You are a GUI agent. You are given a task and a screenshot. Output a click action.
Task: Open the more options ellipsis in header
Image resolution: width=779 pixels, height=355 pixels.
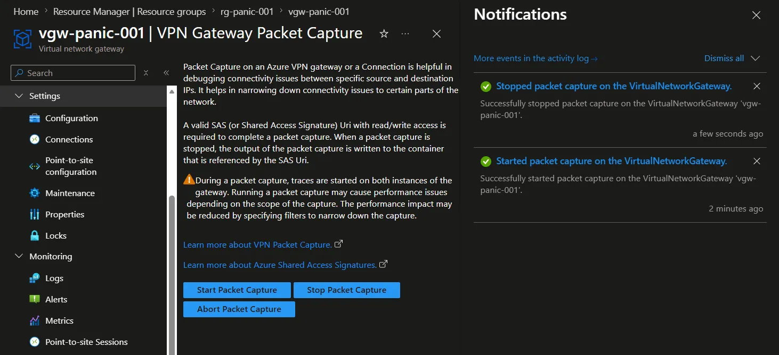[405, 34]
